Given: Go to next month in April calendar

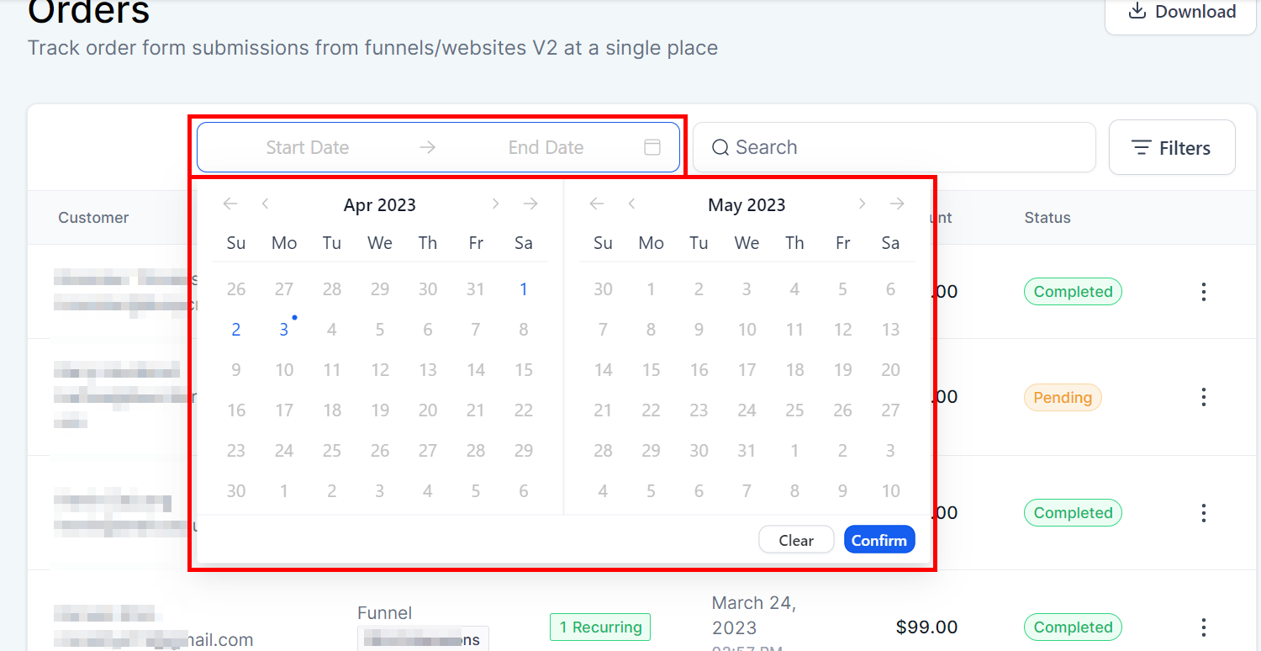Looking at the screenshot, I should click(x=495, y=204).
